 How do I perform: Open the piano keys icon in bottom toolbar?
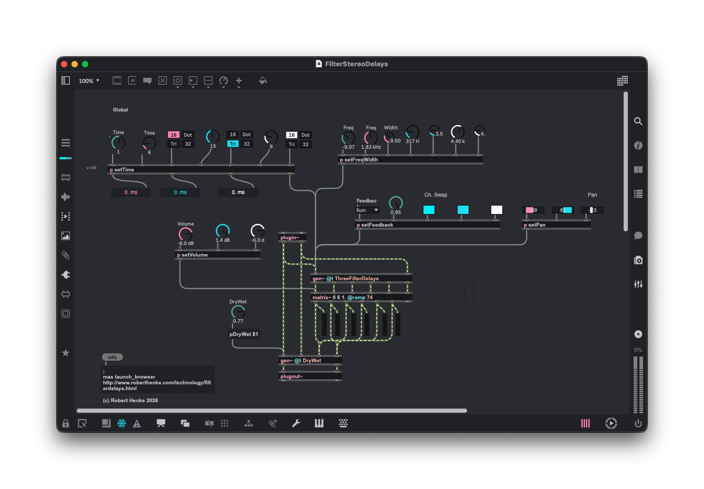[319, 423]
